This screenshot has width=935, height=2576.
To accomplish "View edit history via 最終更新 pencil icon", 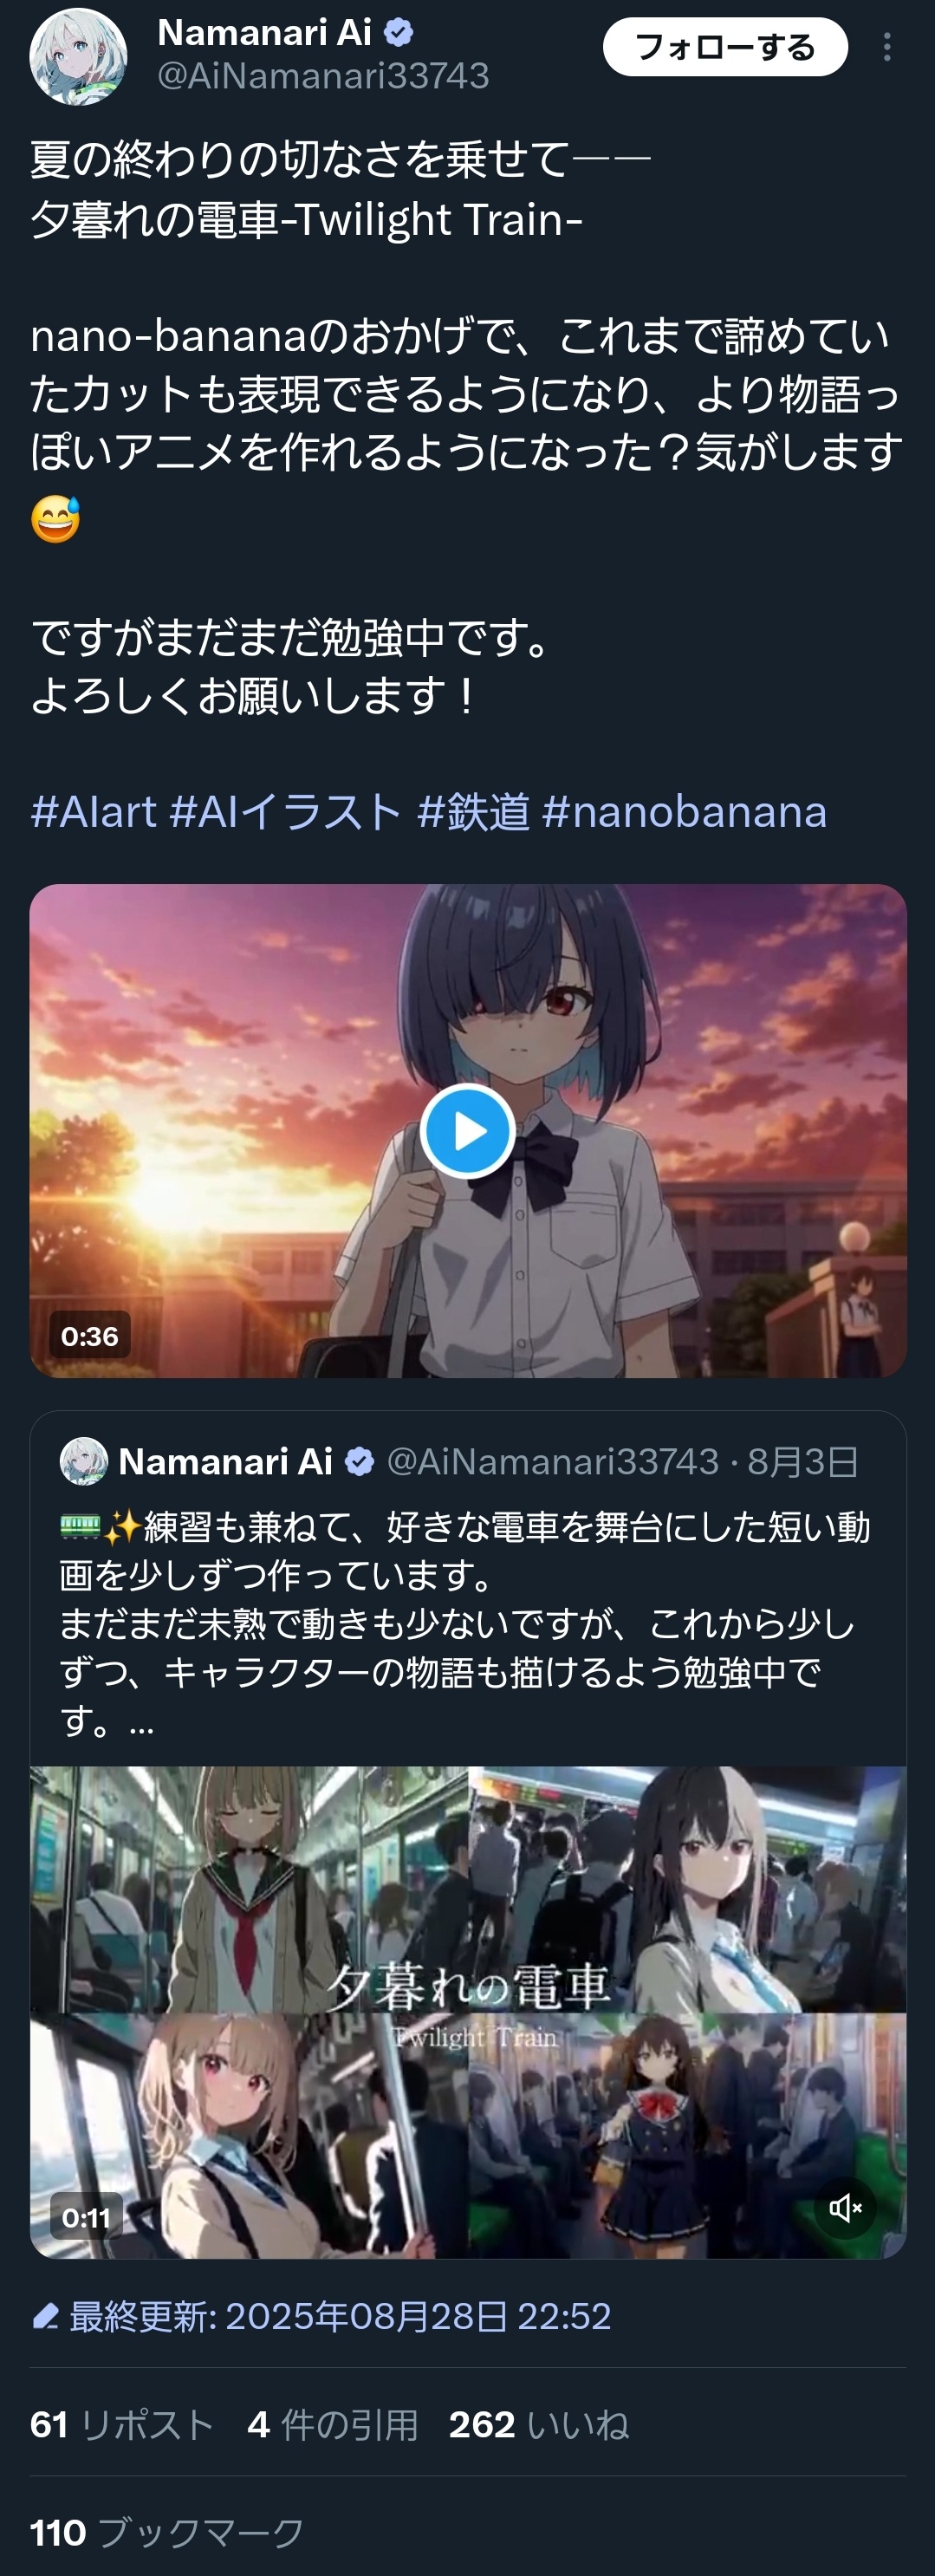I will [45, 2316].
